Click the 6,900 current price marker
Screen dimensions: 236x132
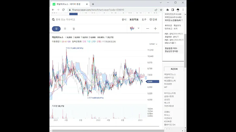pyautogui.click(x=152, y=81)
